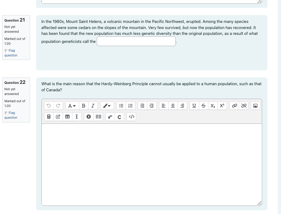The width and height of the screenshot is (281, 214).
Task: Open the equation editor calculator icon
Action: pyautogui.click(x=49, y=117)
